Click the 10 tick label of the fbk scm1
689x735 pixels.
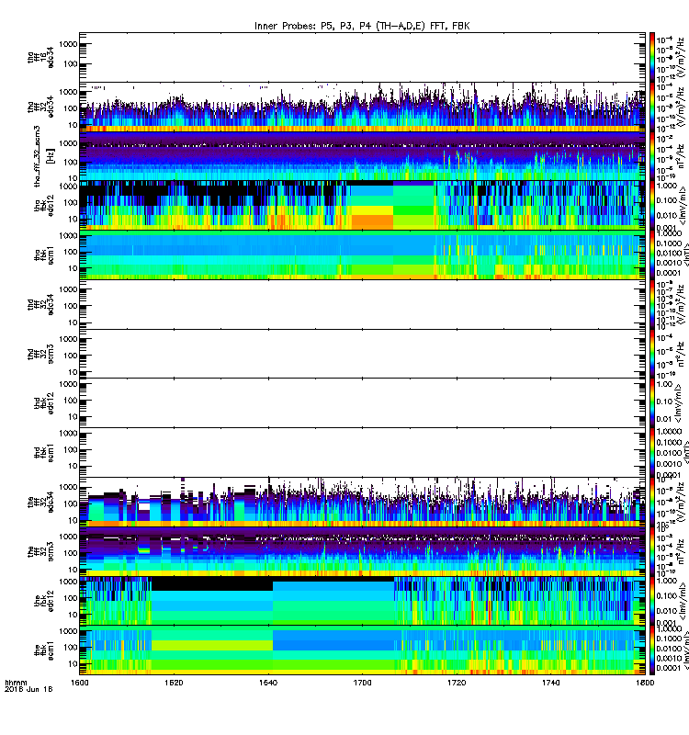click(x=73, y=664)
